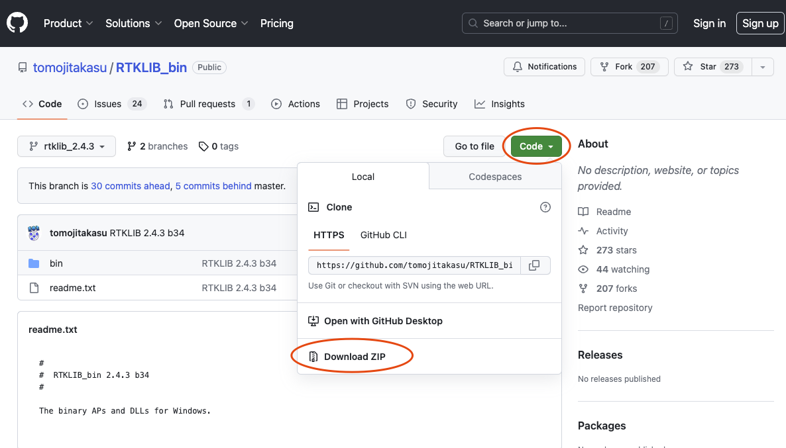Click the clone help question mark
Viewport: 786px width, 448px height.
tap(545, 207)
